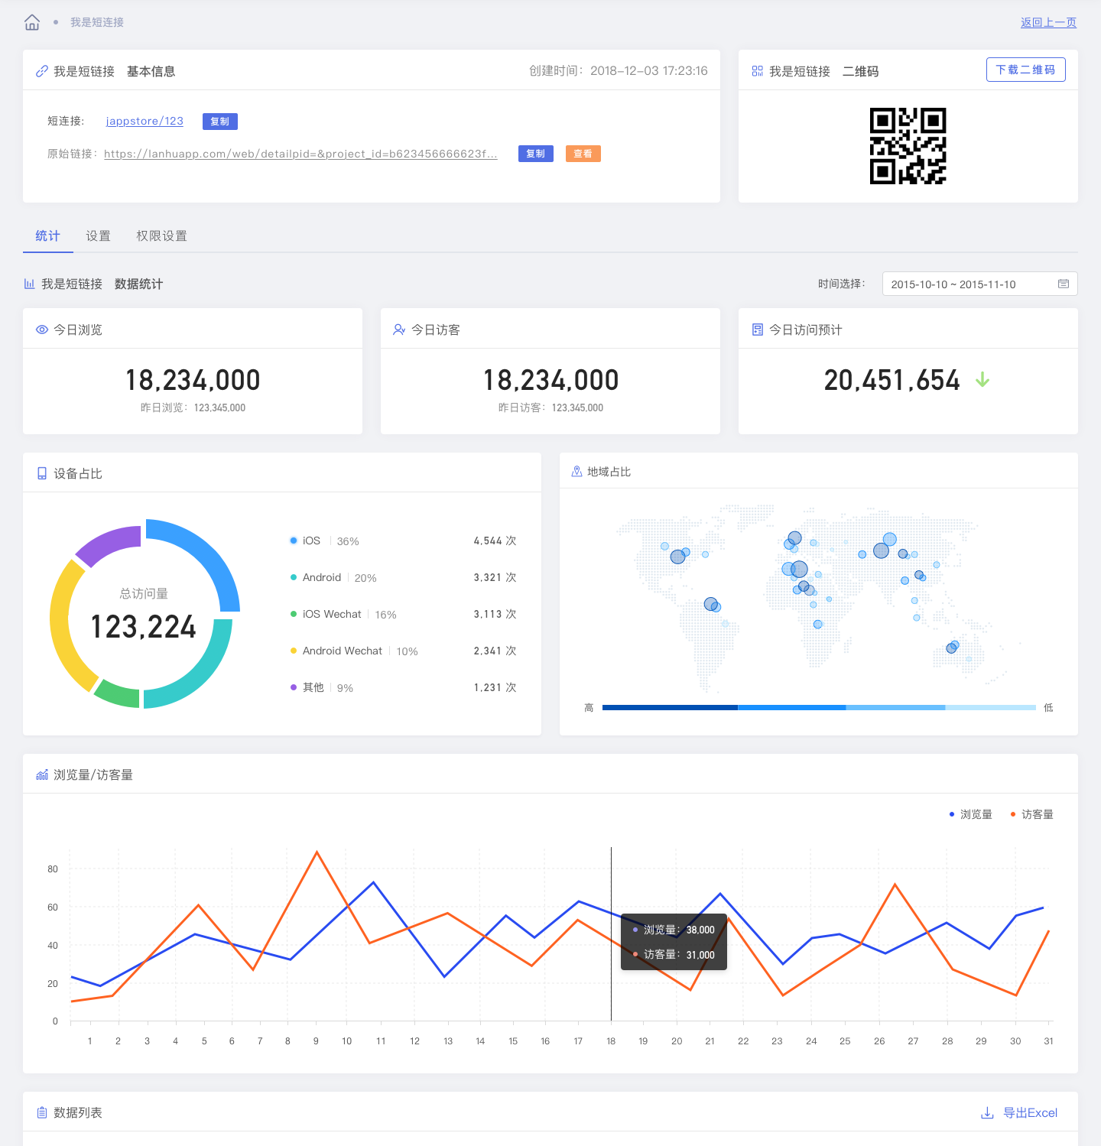Click the download icon beside 导出Excel
Image resolution: width=1101 pixels, height=1146 pixels.
pos(987,1112)
